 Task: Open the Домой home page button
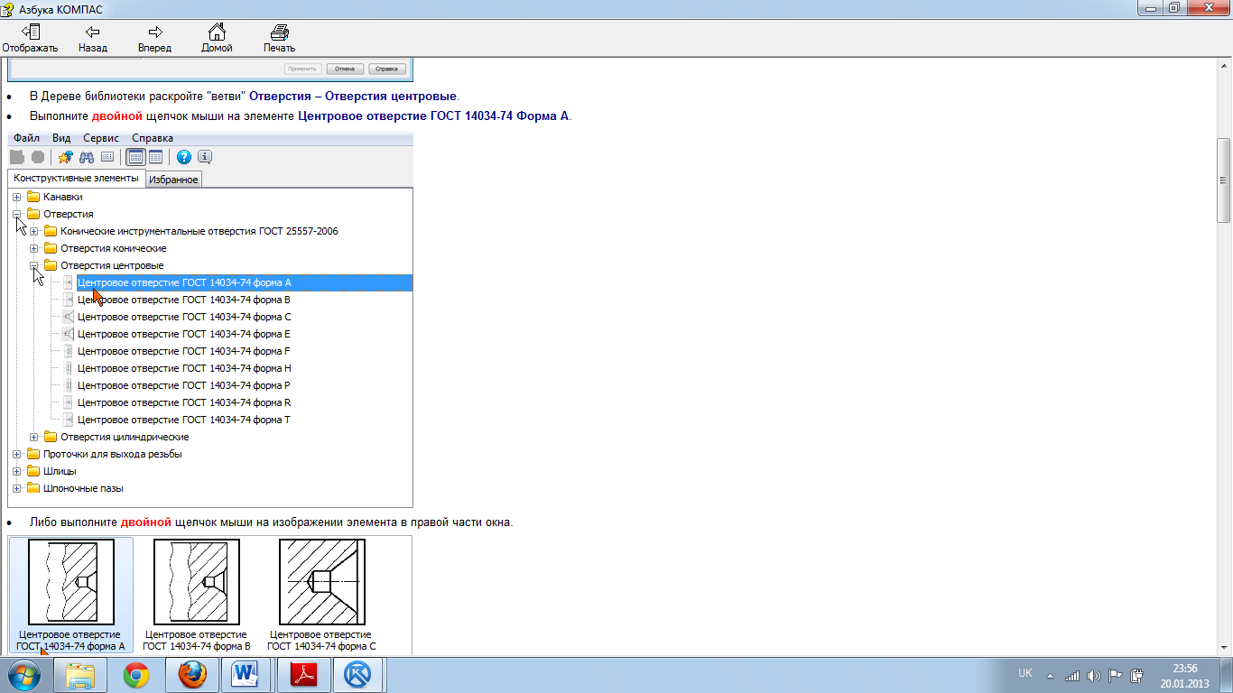[217, 39]
